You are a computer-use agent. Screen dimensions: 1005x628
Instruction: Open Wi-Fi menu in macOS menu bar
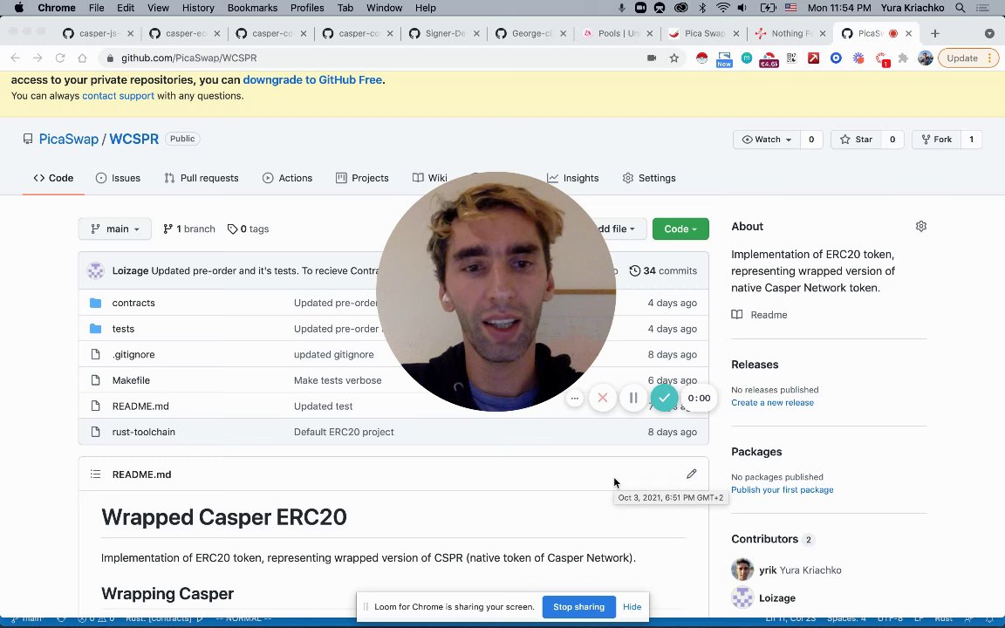[x=722, y=8]
